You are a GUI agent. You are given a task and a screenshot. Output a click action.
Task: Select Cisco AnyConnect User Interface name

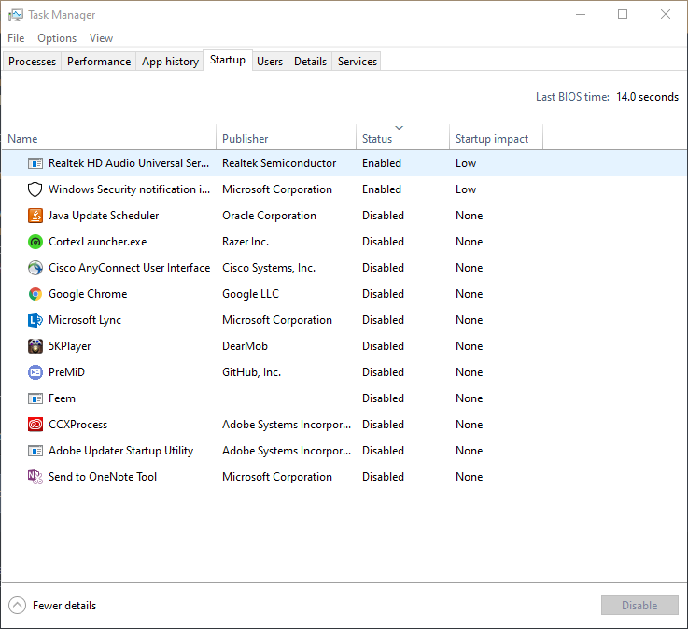pyautogui.click(x=130, y=268)
